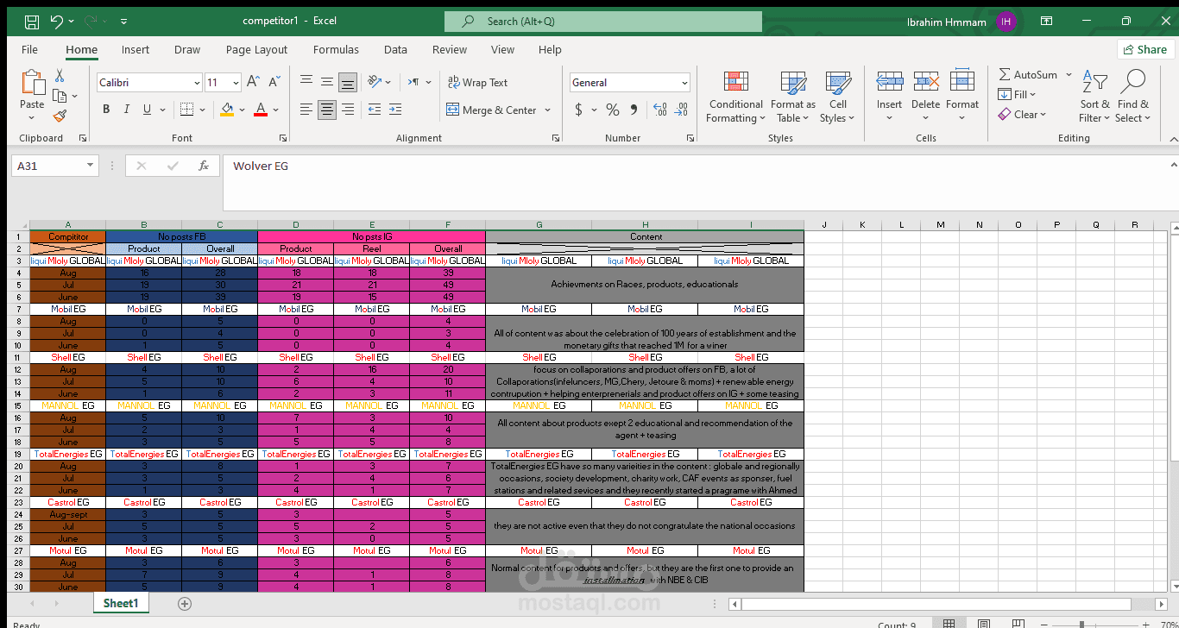Expand the AutoSum dropdown arrow
Screen dimensions: 1179x628
coord(1069,74)
